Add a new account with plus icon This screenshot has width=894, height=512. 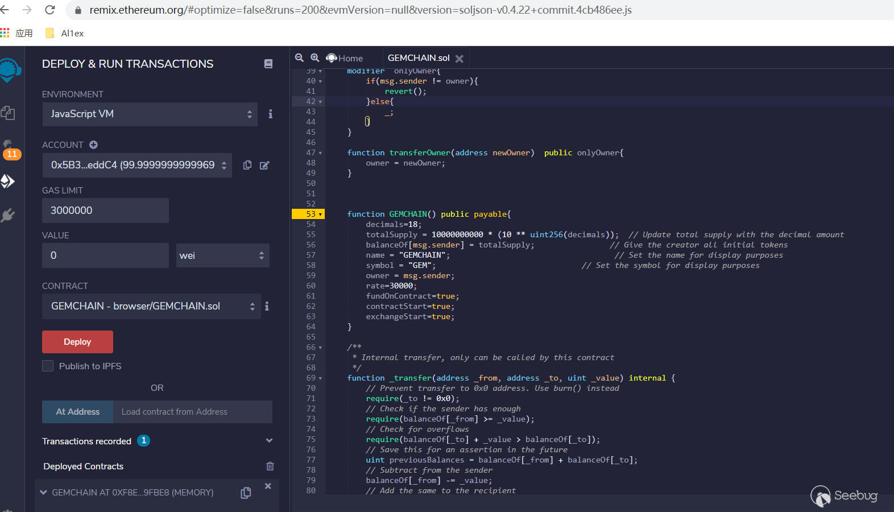(x=93, y=145)
